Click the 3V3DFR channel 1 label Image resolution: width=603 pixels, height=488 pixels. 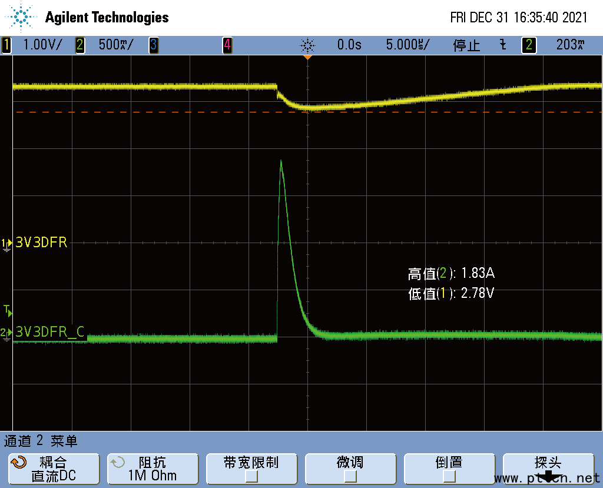point(41,243)
